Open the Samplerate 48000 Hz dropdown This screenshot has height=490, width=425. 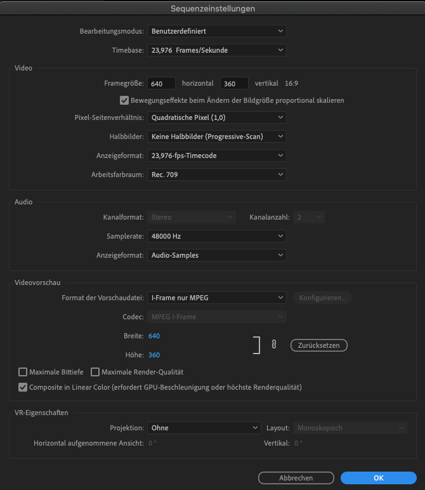point(216,236)
